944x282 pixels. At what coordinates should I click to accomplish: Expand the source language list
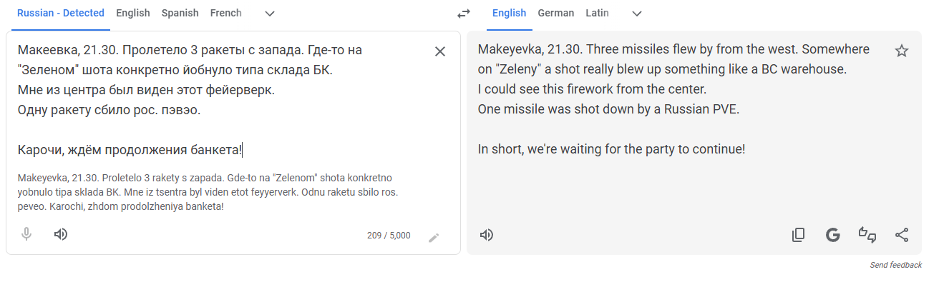pyautogui.click(x=270, y=14)
